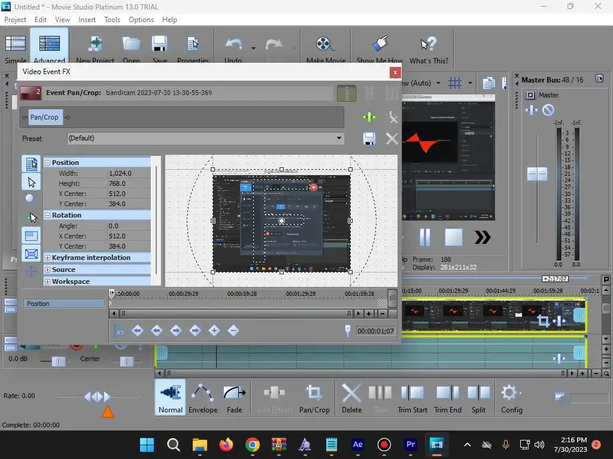The height and width of the screenshot is (459, 613).
Task: Toggle the Pan/Crop plug-in chain chip
Action: pos(44,117)
